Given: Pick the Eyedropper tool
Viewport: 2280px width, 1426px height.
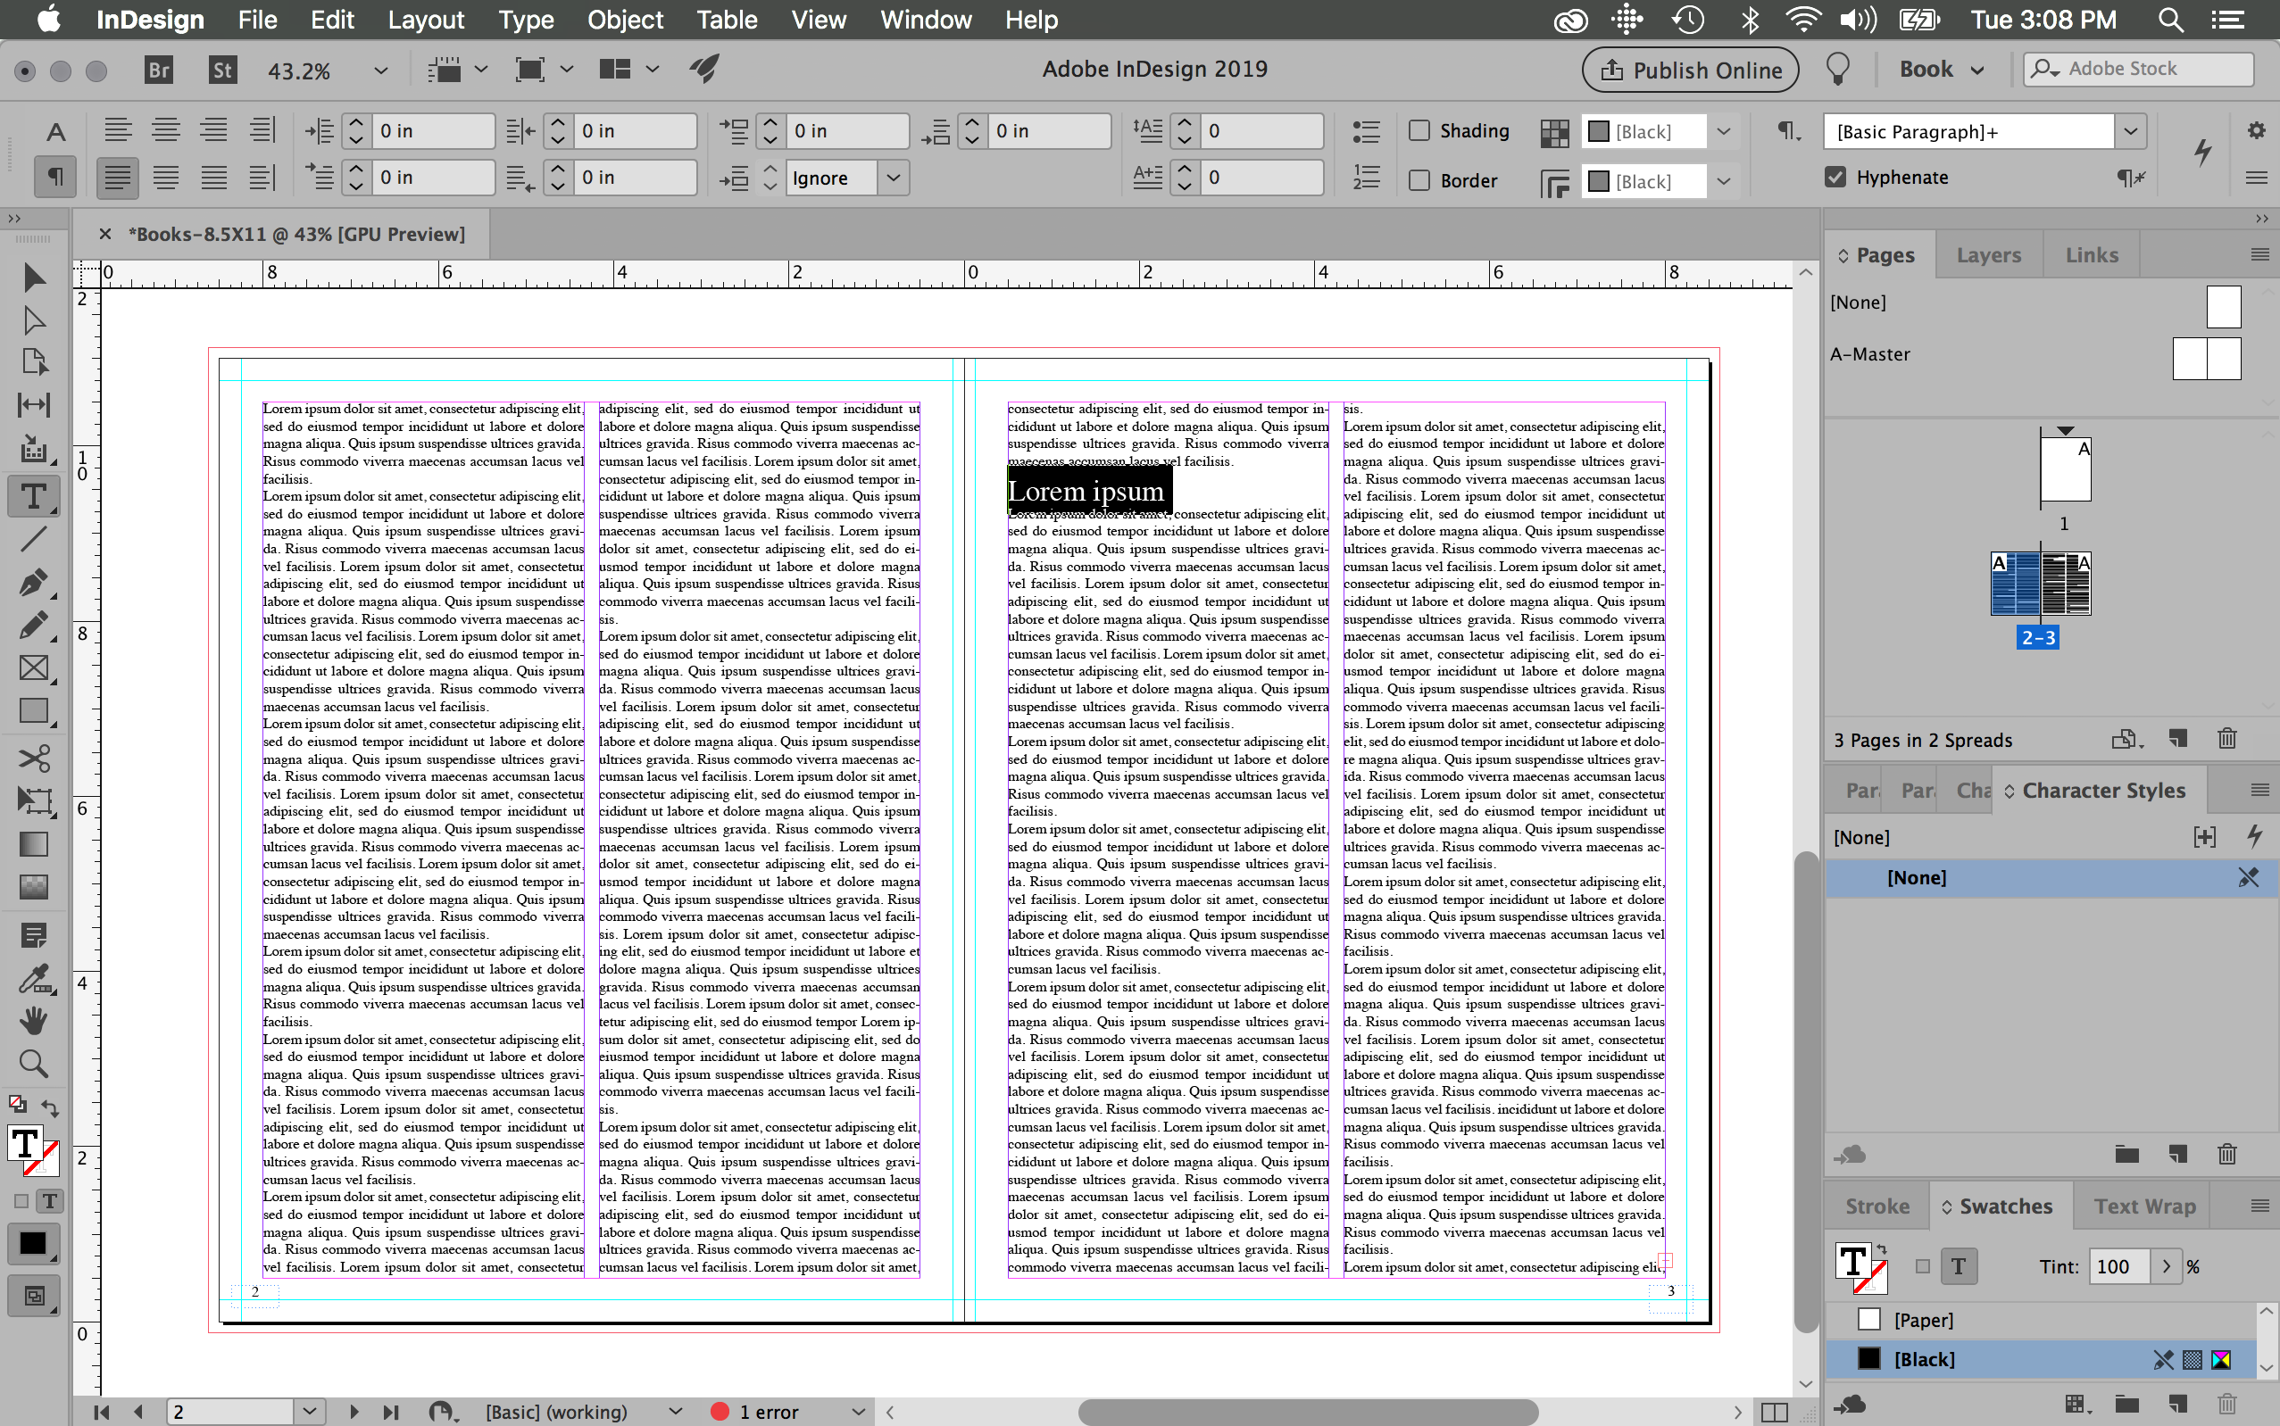Looking at the screenshot, I should click(x=33, y=979).
